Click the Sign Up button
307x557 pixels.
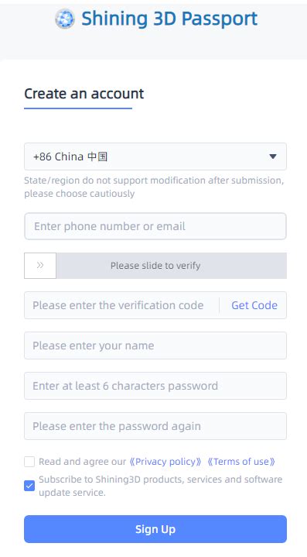tap(155, 529)
